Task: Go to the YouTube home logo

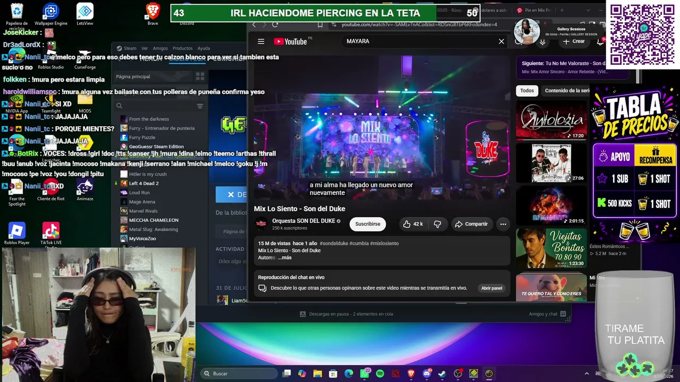Action: tap(291, 41)
